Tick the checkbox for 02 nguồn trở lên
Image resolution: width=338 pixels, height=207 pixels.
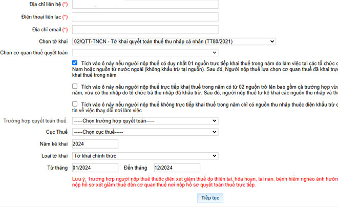coord(75,87)
